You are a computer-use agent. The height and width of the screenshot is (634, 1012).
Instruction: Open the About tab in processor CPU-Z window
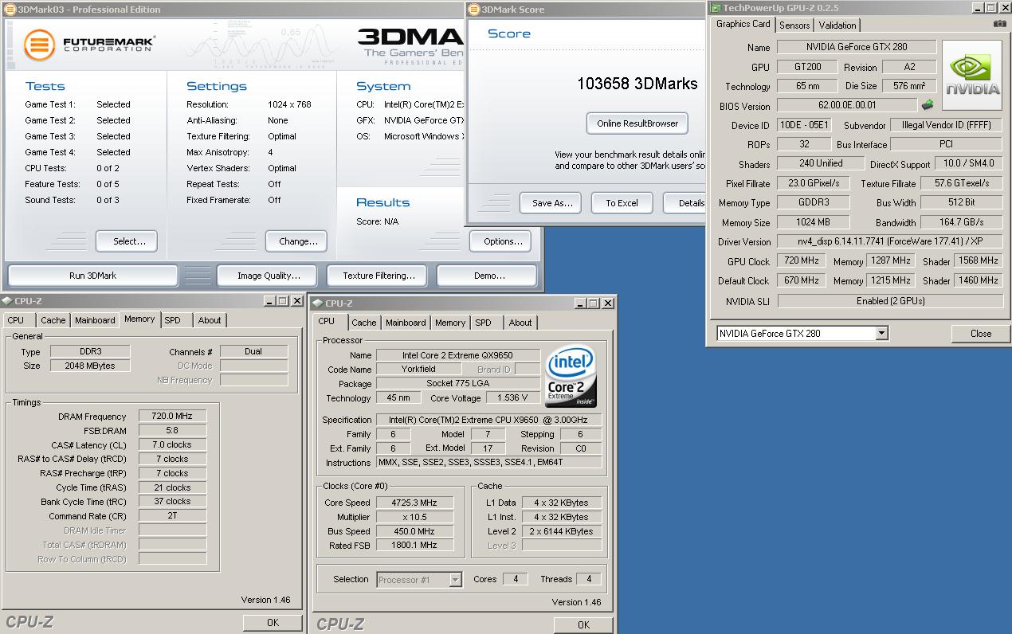(x=520, y=323)
